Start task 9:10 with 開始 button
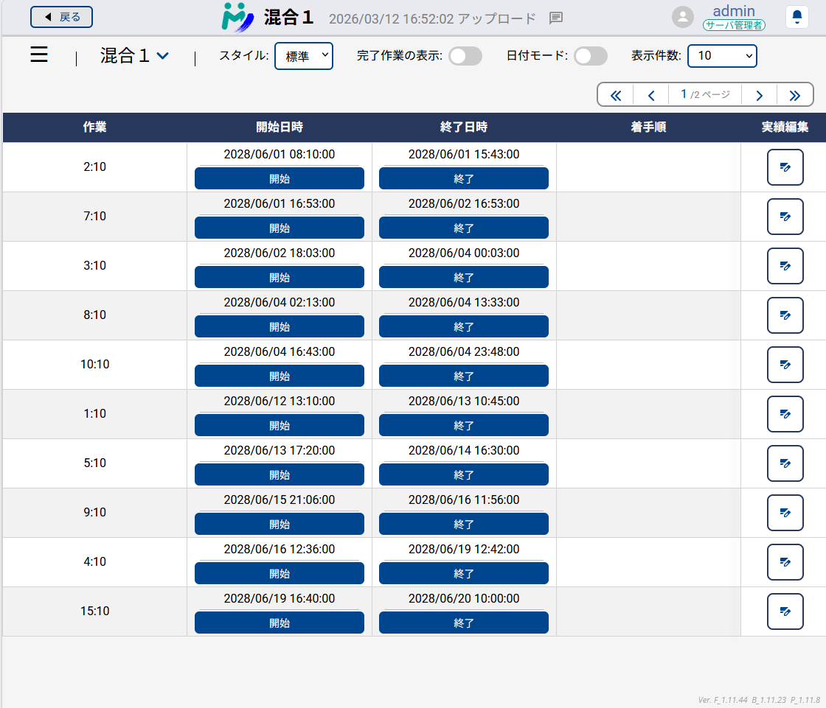This screenshot has width=826, height=708. pos(280,525)
